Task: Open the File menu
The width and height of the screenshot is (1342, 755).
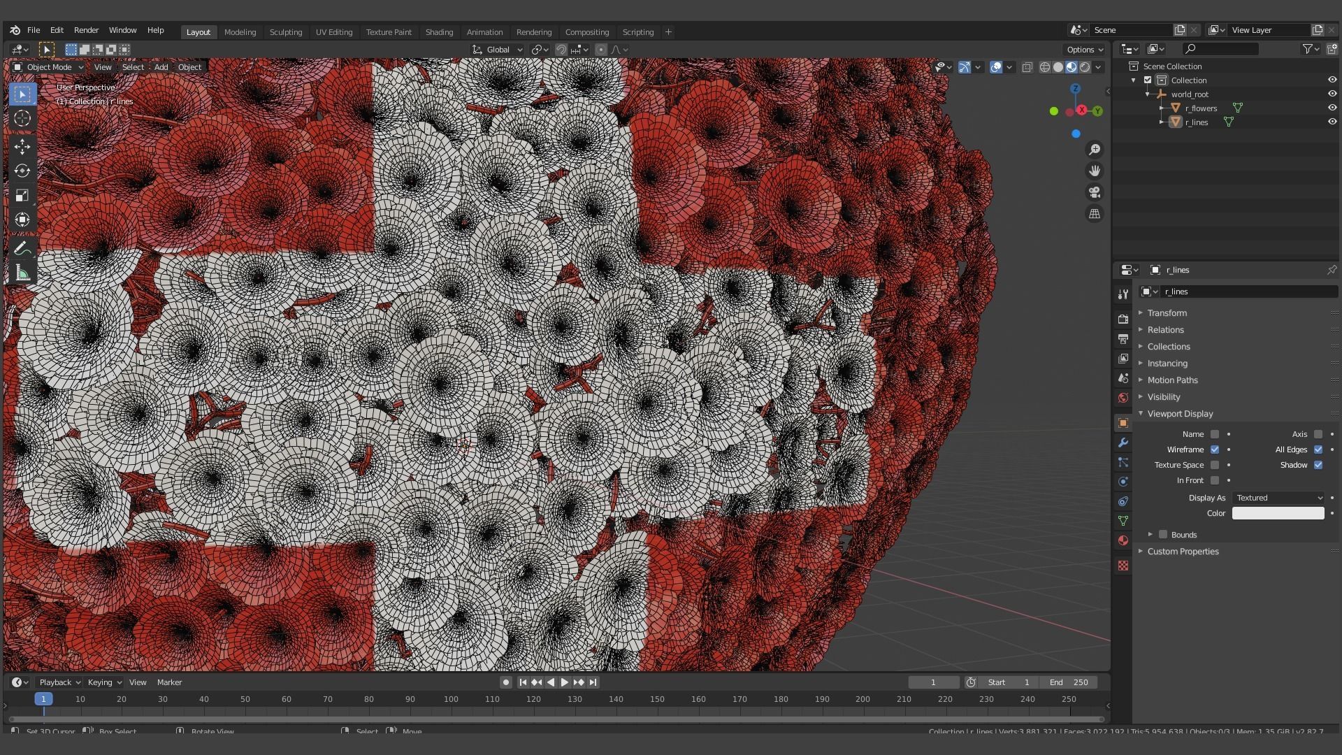Action: click(x=34, y=30)
